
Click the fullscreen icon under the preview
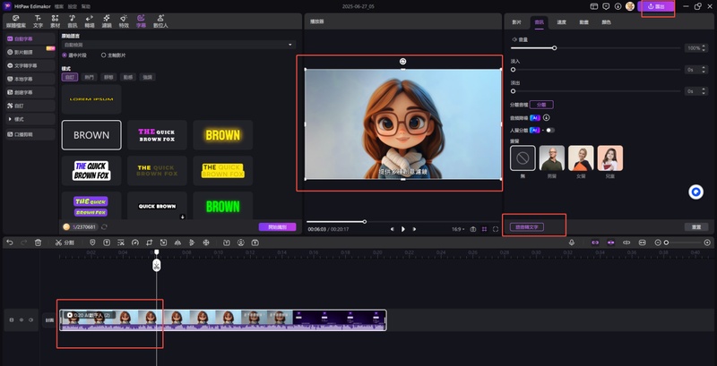tap(496, 229)
